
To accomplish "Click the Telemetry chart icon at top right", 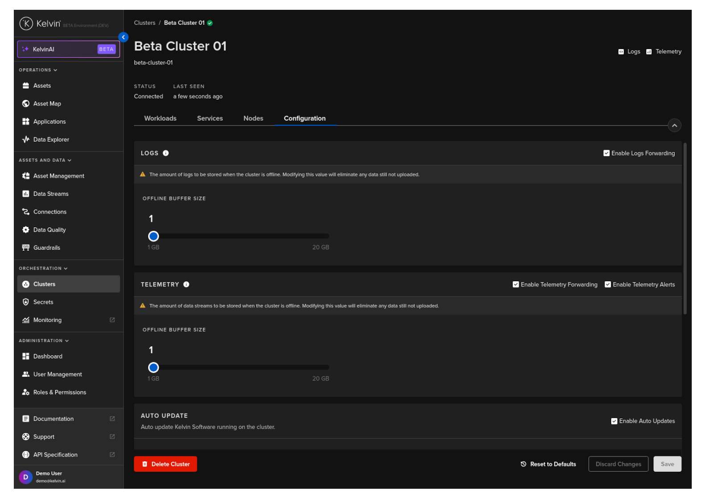I will [649, 52].
